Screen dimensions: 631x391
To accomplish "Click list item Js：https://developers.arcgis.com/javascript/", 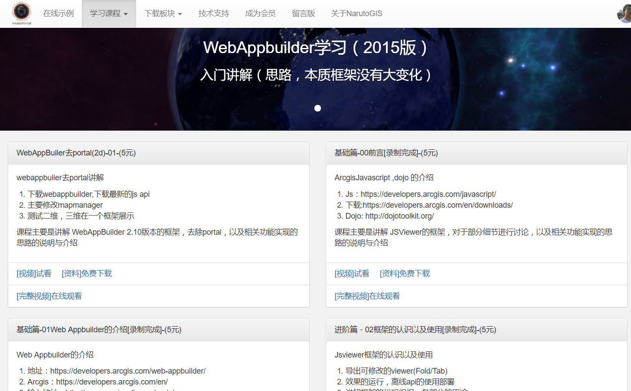I will point(421,194).
